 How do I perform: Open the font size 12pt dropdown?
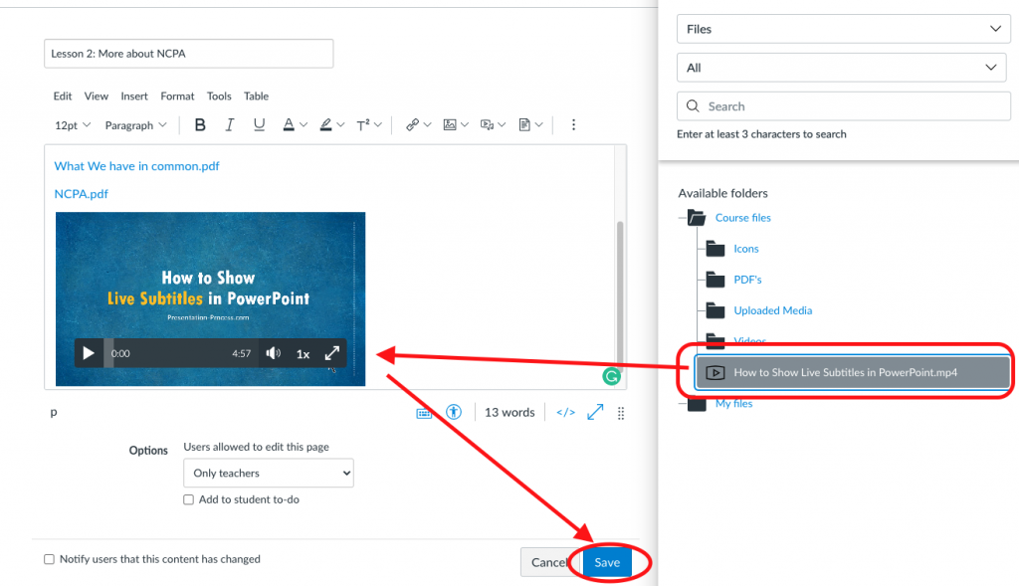73,125
